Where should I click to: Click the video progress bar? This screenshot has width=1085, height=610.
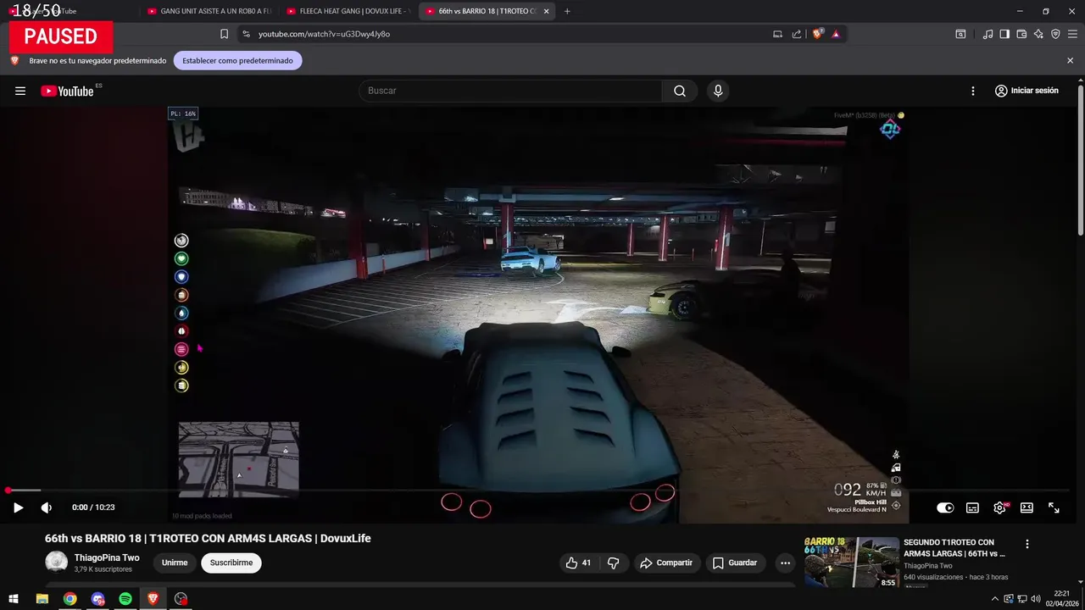(x=538, y=490)
